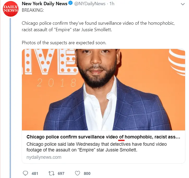Open the article preview photo
The height and width of the screenshot is (178, 189).
coord(103,90)
